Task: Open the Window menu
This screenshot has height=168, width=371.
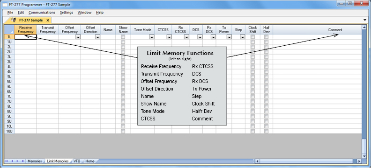Action: tap(84, 13)
